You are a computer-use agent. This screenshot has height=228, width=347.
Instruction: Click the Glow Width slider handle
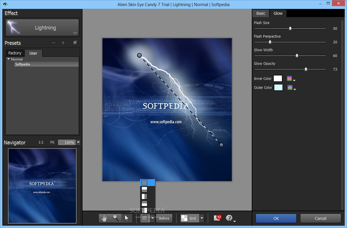(x=297, y=56)
